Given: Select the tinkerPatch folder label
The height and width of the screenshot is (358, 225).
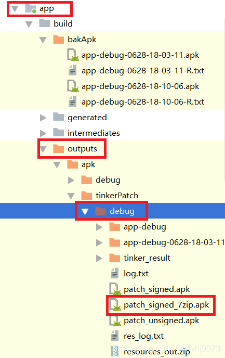Looking at the screenshot, I should click(x=117, y=196).
